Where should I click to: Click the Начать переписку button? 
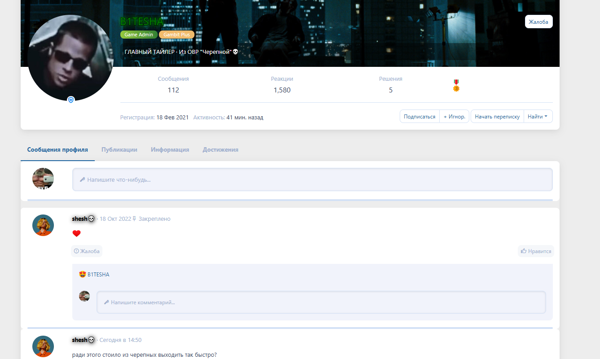(x=497, y=117)
